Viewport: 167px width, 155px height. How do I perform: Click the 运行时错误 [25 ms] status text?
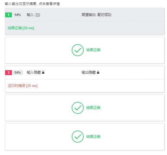pyautogui.click(x=23, y=86)
